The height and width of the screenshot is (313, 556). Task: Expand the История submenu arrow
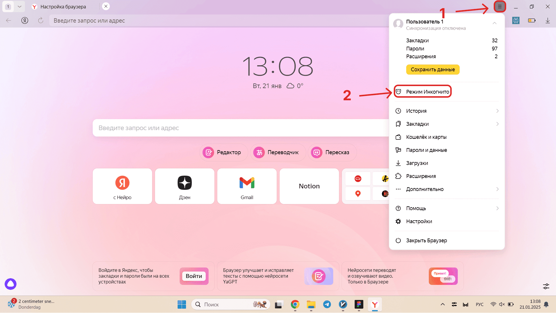coord(497,111)
